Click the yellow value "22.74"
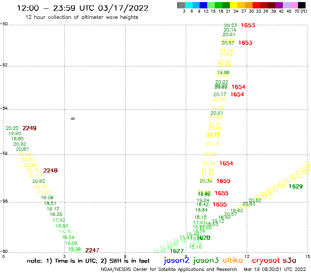The image size is (311, 273). (209, 163)
